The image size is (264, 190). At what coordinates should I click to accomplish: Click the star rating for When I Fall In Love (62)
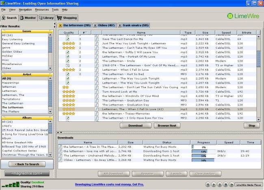pos(69,109)
